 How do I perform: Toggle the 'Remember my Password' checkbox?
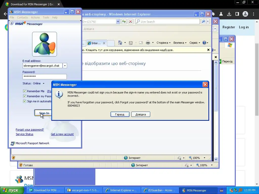(x=25, y=96)
